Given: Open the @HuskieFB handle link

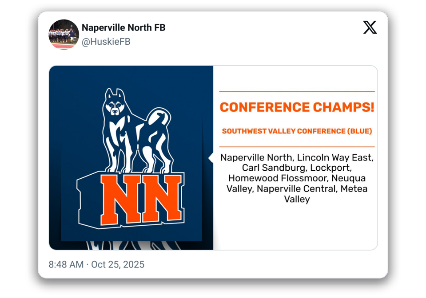Looking at the screenshot, I should point(106,42).
